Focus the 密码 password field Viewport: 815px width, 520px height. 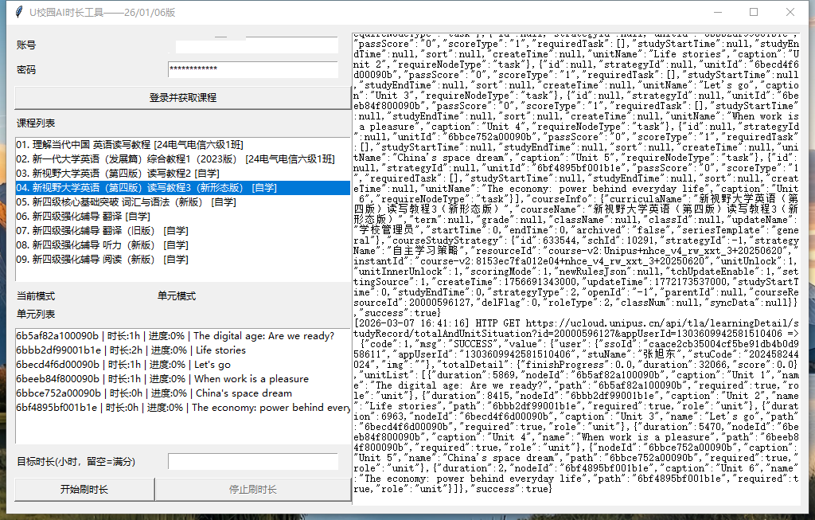252,70
